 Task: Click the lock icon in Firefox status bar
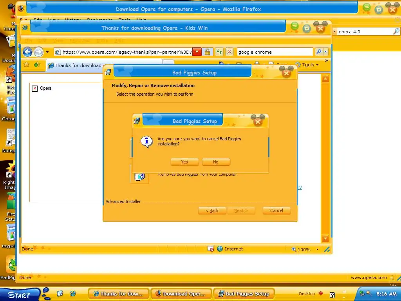click(392, 277)
